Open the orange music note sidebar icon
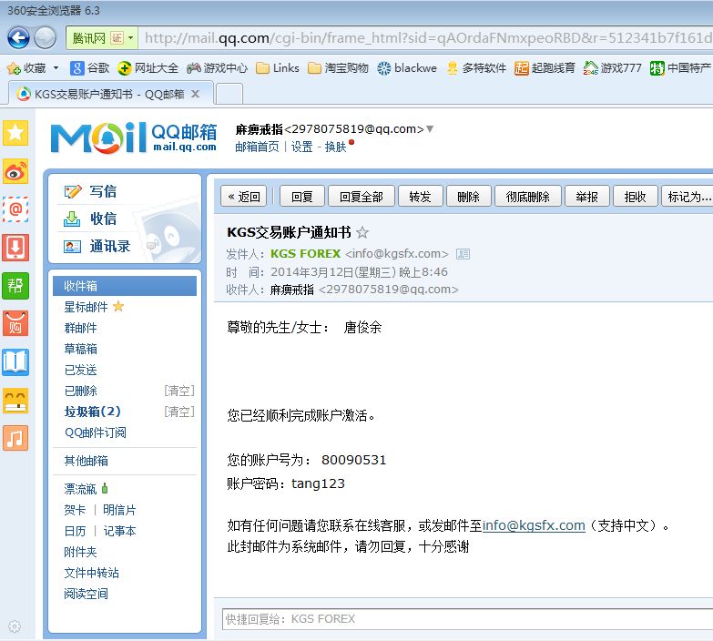Image resolution: width=713 pixels, height=641 pixels. [x=15, y=438]
